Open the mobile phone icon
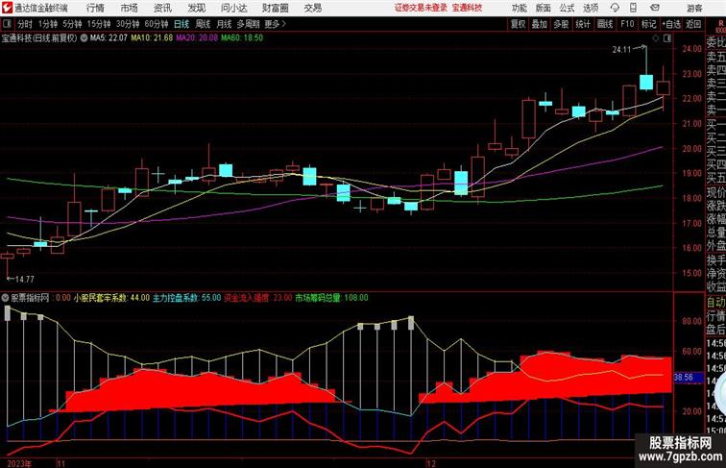The image size is (726, 468). point(633,8)
